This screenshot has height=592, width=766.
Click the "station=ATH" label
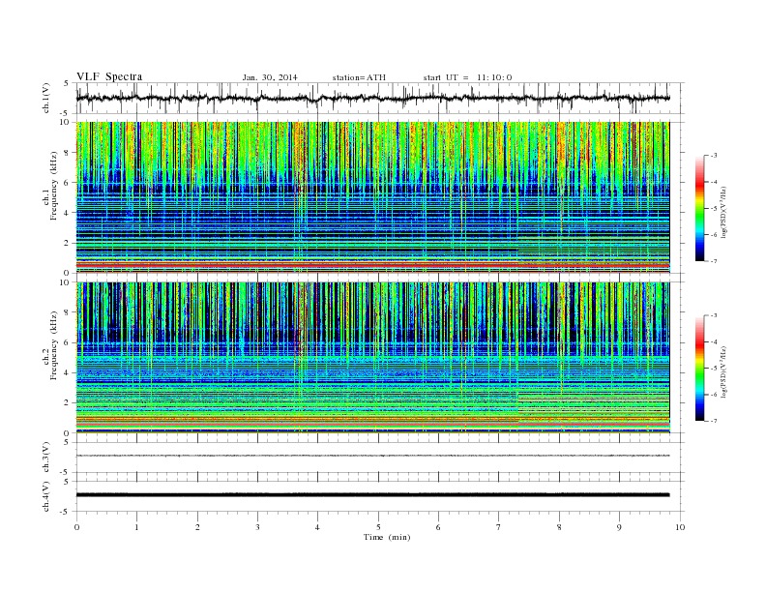click(359, 77)
